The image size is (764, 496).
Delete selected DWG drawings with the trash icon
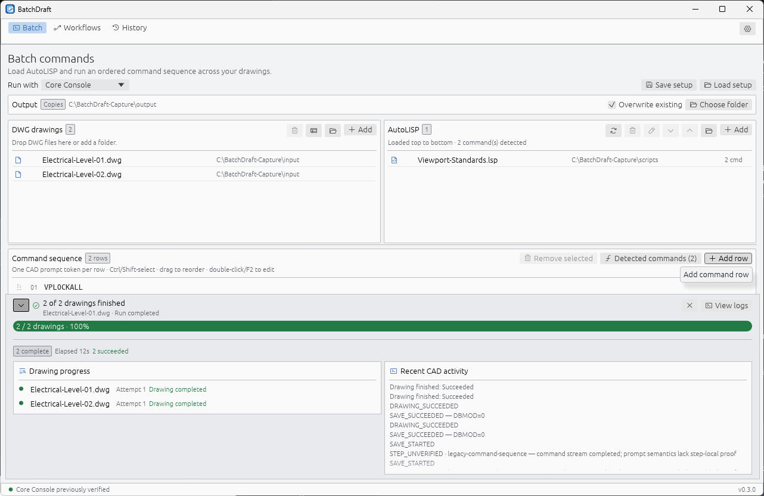(294, 130)
